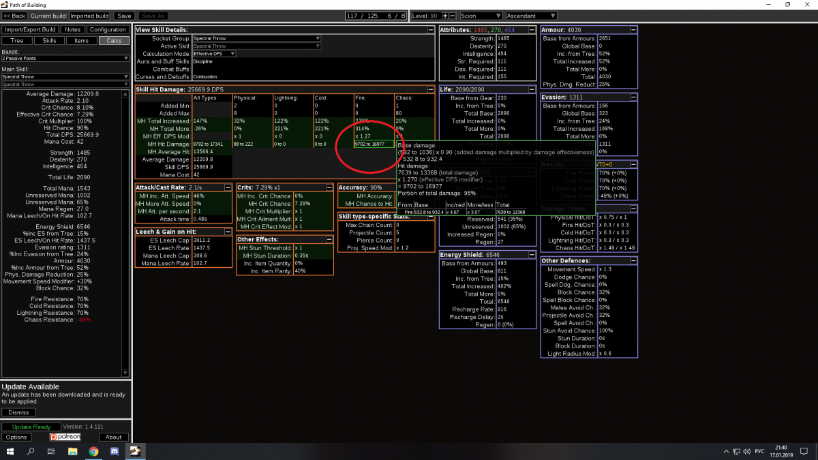Collapse the Leech & Gain on Hit section
This screenshot has width=818, height=460.
click(x=228, y=232)
